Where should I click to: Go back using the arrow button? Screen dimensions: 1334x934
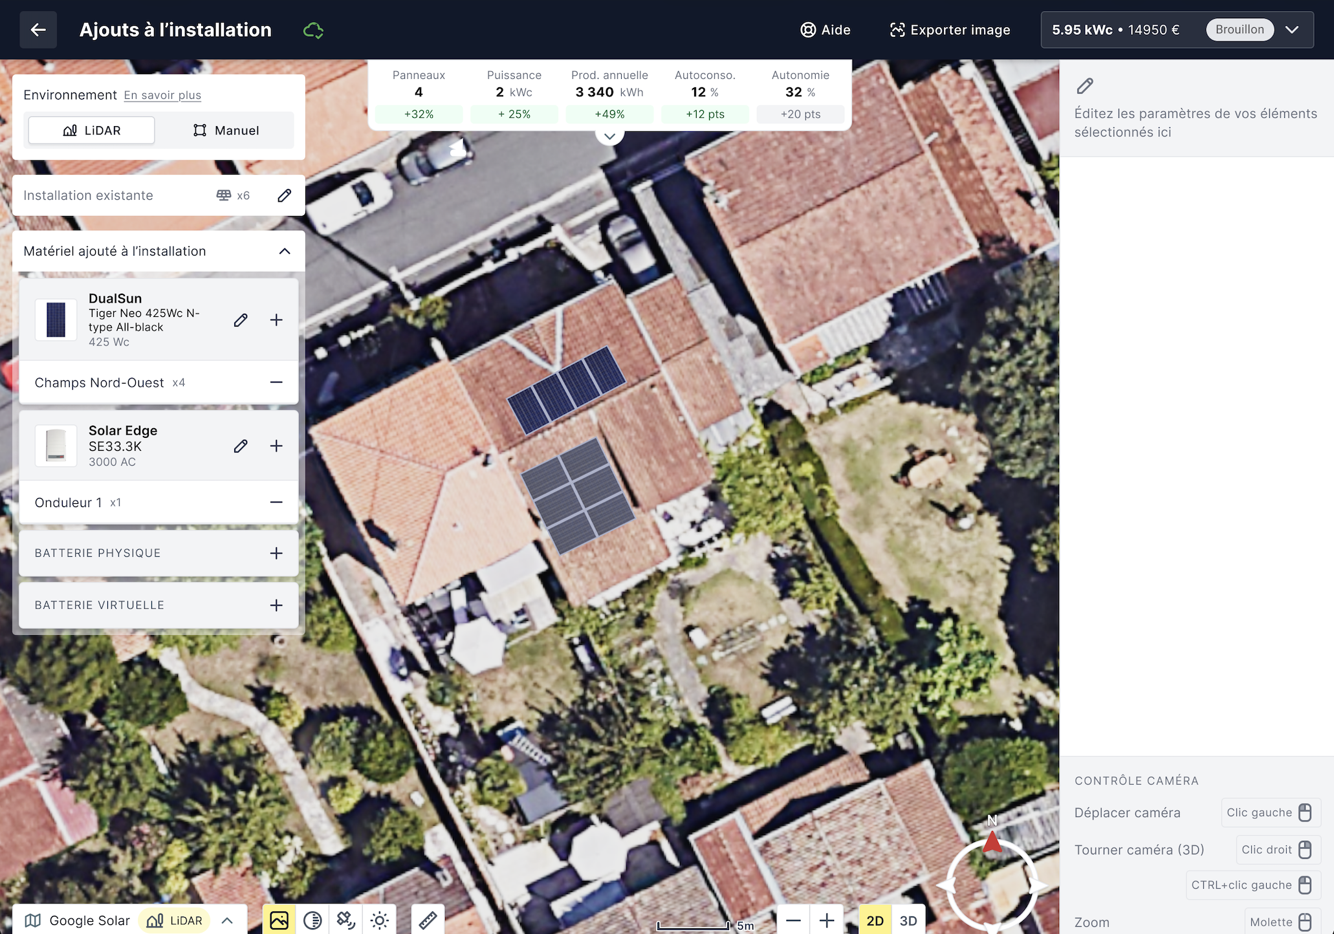[38, 30]
